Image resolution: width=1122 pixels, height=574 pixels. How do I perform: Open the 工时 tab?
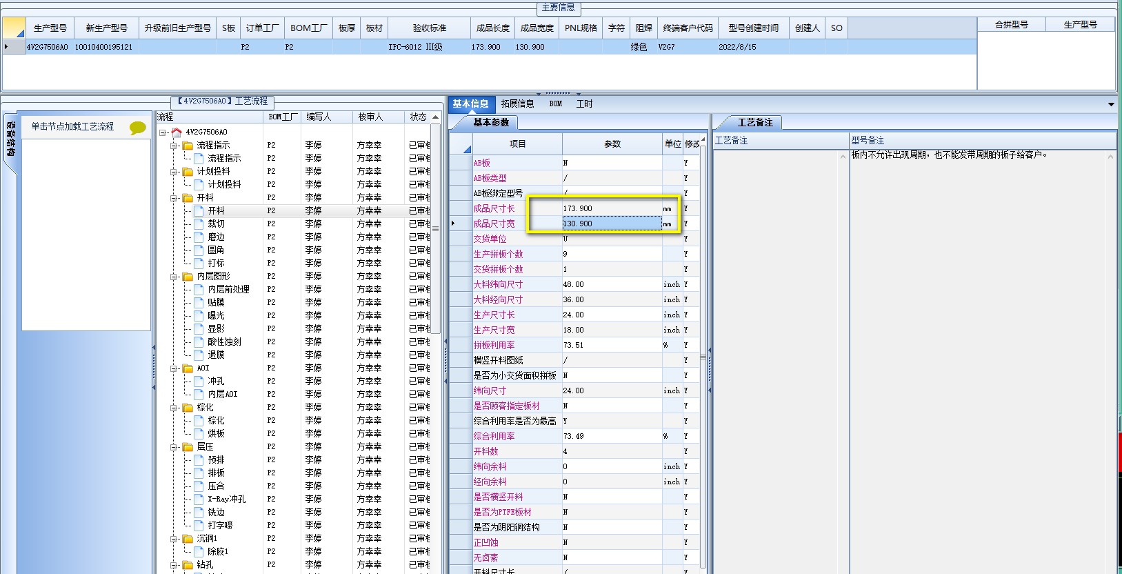click(584, 103)
